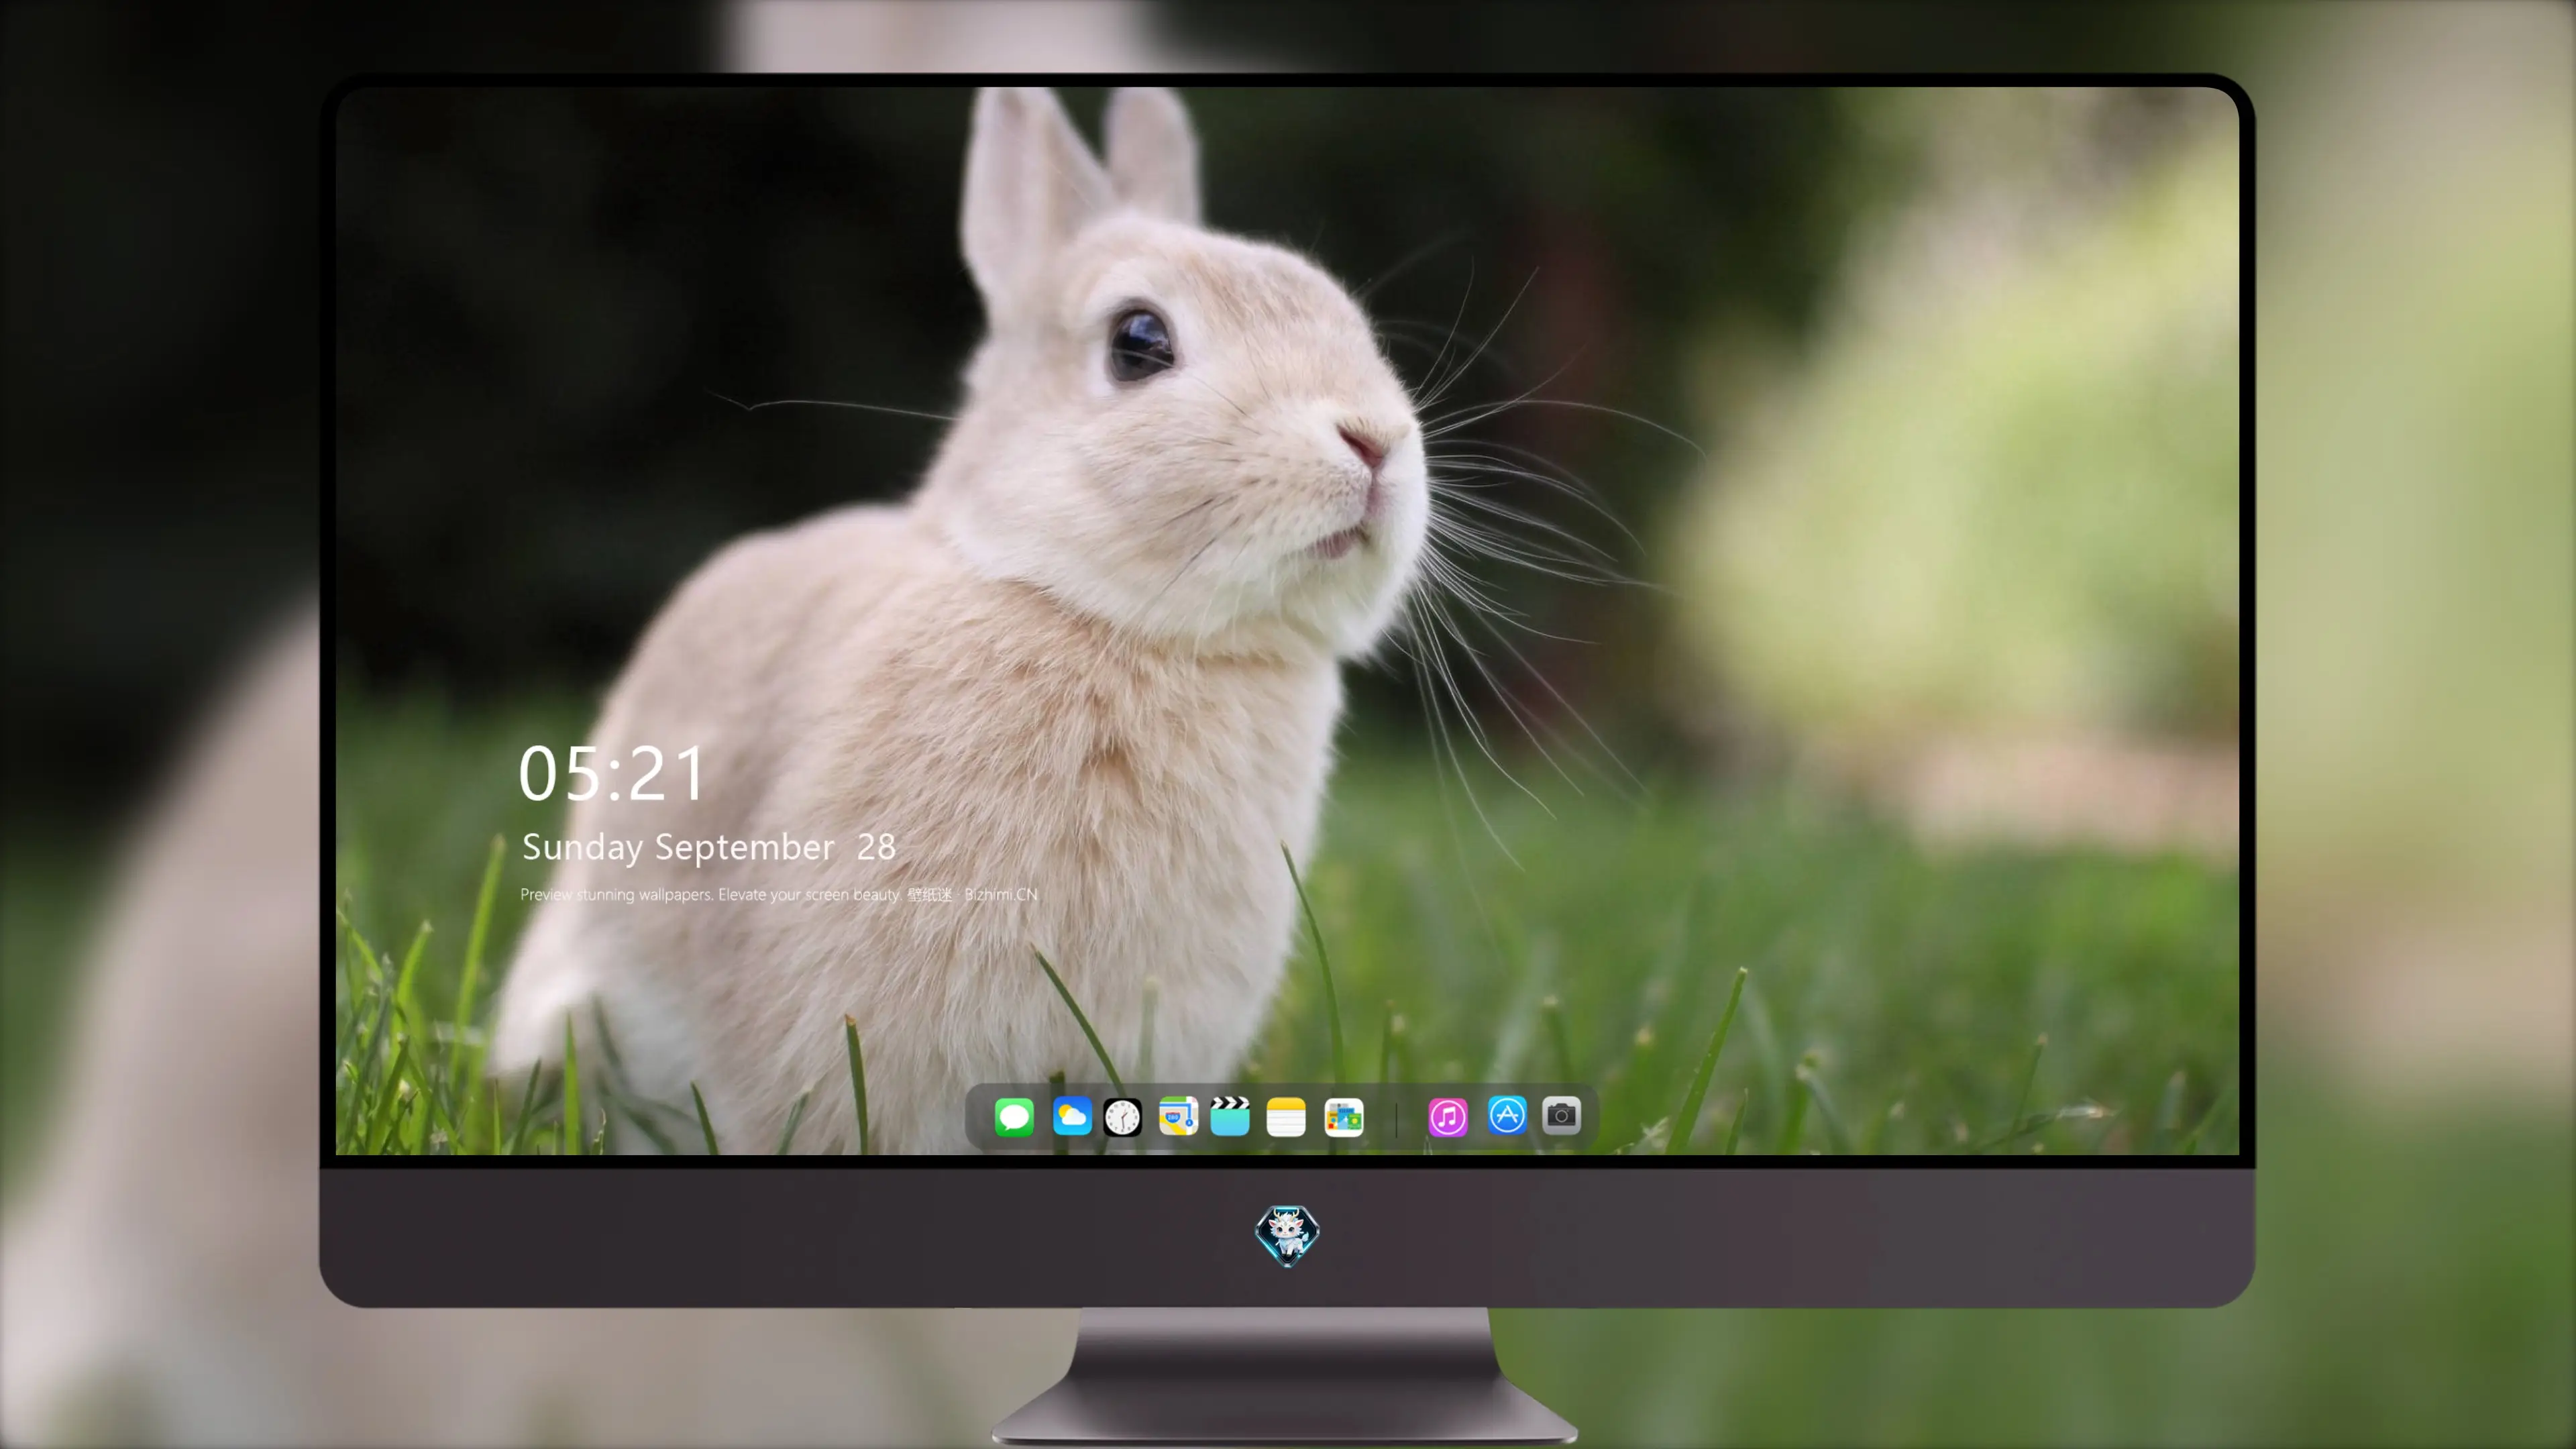This screenshot has width=2576, height=1449.
Task: Click the date text "Sunday September 28"
Action: click(708, 847)
